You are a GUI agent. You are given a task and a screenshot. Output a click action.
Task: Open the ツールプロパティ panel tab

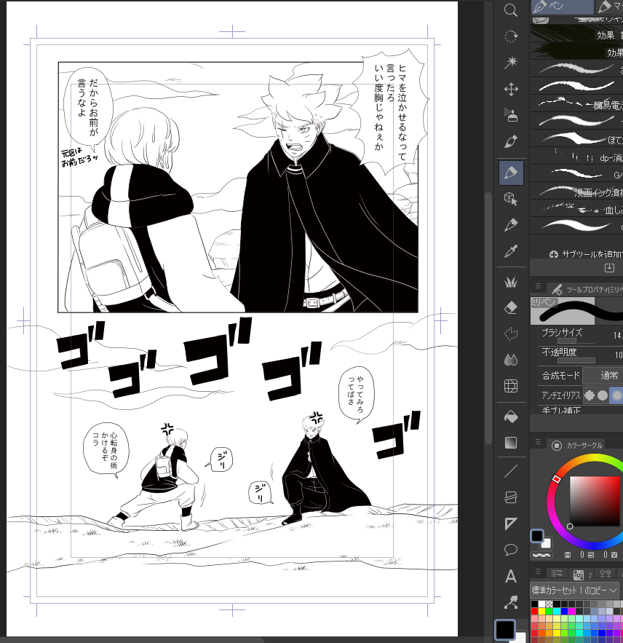pos(586,290)
